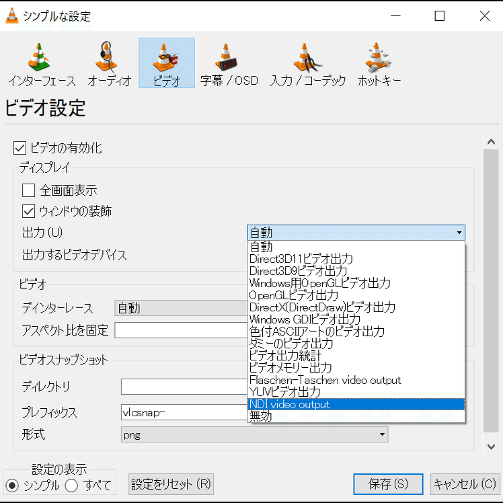503x503 pixels.
Task: Open the デインターレース dropdown
Action: coord(182,308)
